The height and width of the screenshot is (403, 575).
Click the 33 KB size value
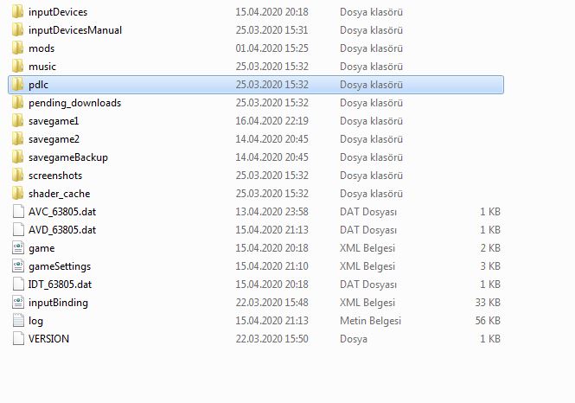[488, 302]
